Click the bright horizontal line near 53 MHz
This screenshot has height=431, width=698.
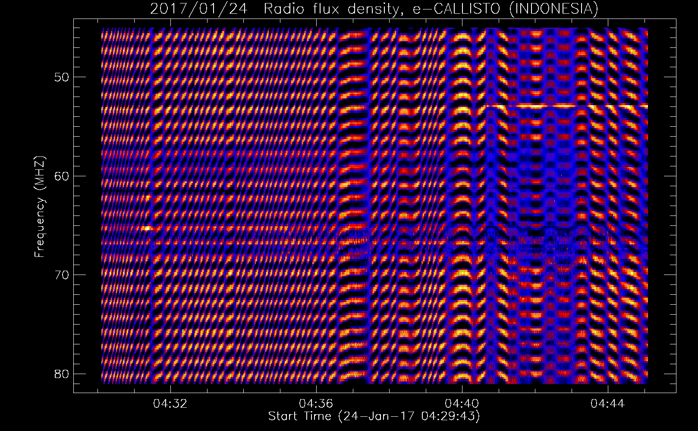point(566,105)
